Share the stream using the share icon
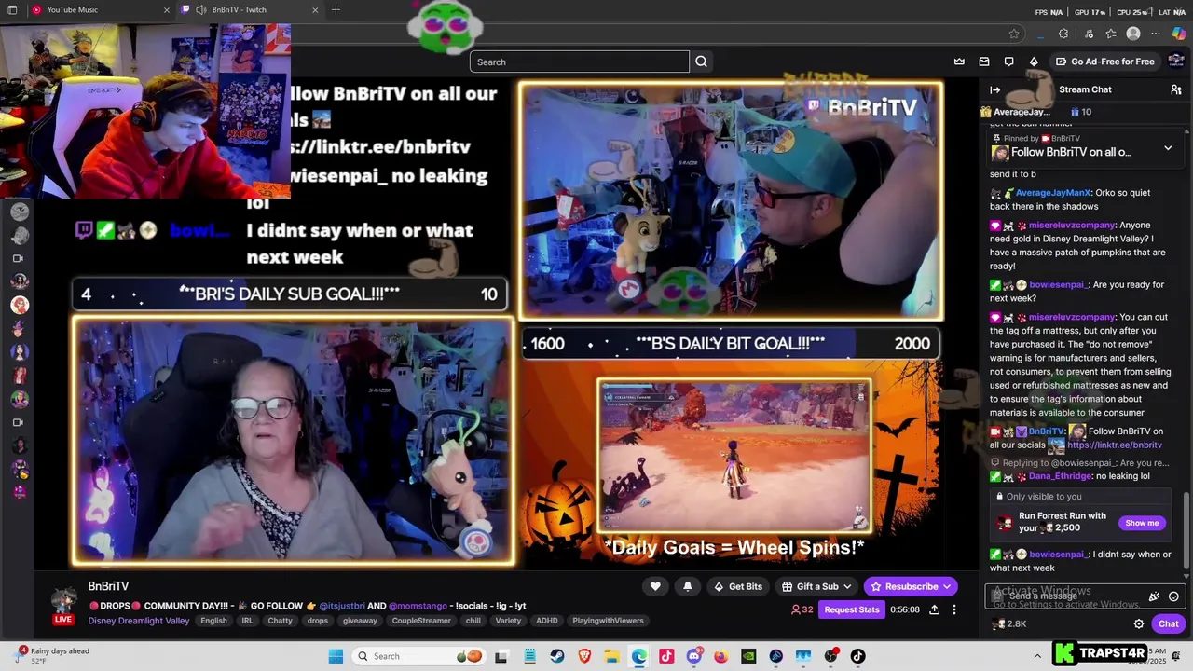Image resolution: width=1193 pixels, height=671 pixels. tap(934, 609)
